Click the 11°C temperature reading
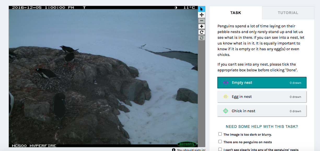This screenshot has height=151, width=320. click(x=189, y=8)
